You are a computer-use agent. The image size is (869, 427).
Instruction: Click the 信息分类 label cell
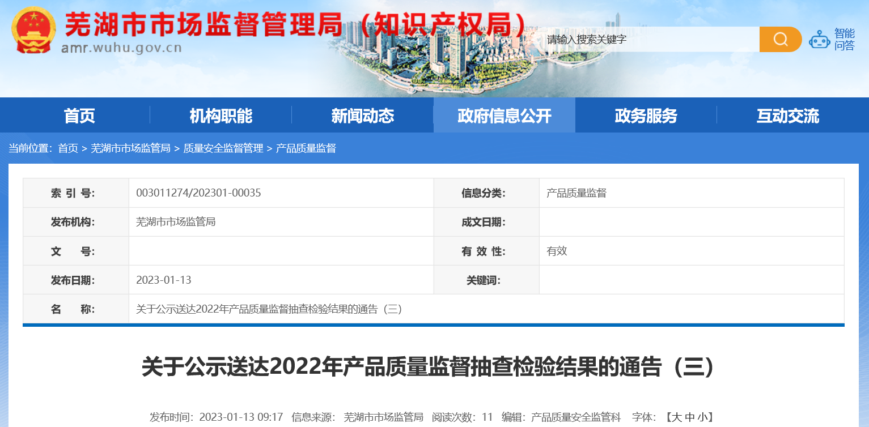(x=486, y=193)
